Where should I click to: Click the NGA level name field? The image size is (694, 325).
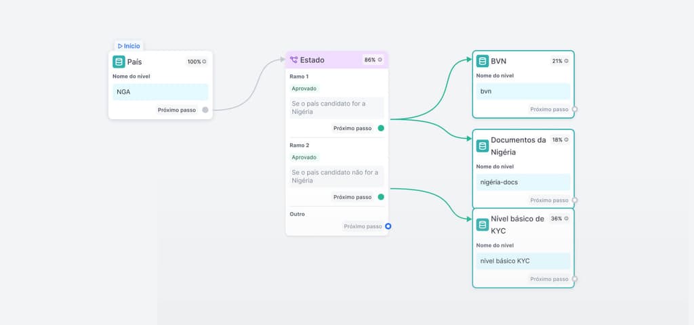(161, 92)
